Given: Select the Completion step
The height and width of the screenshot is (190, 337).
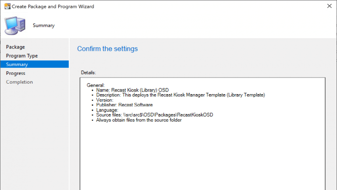Looking at the screenshot, I should 19,82.
